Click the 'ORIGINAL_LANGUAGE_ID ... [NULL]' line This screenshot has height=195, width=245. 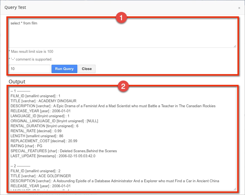[54, 121]
